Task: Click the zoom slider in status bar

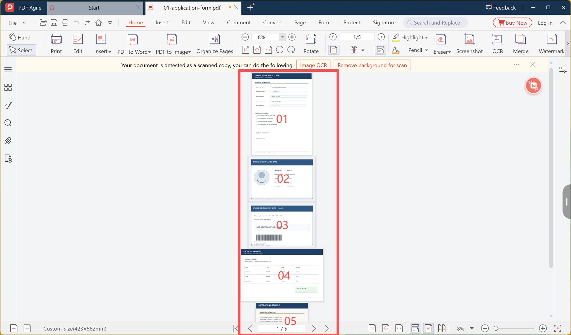Action: 514,328
